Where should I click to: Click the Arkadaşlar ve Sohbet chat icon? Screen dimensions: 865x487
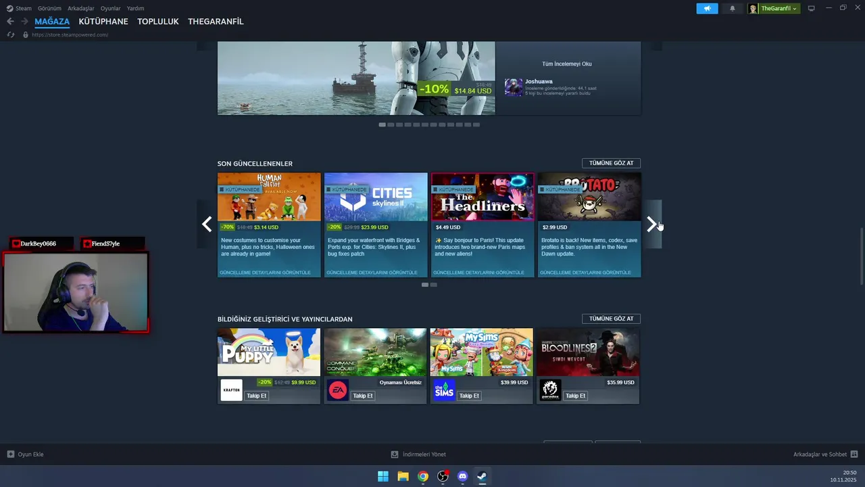point(854,455)
